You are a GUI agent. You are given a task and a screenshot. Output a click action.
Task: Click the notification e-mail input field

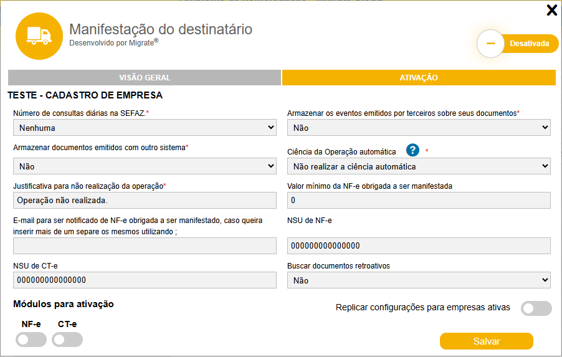point(145,245)
